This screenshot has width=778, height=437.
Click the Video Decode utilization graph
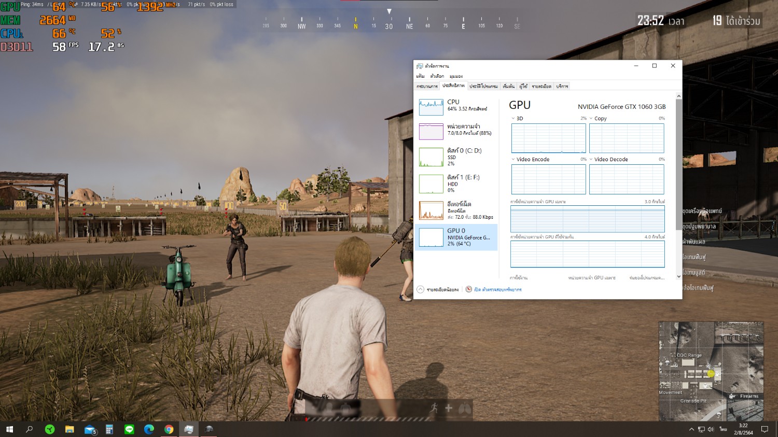click(x=627, y=179)
